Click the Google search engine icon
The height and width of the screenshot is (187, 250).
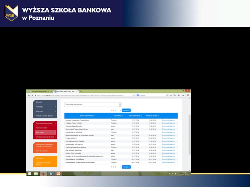click(x=137, y=95)
